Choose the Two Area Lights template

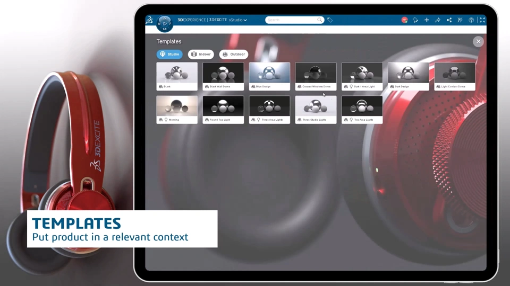[x=362, y=110]
